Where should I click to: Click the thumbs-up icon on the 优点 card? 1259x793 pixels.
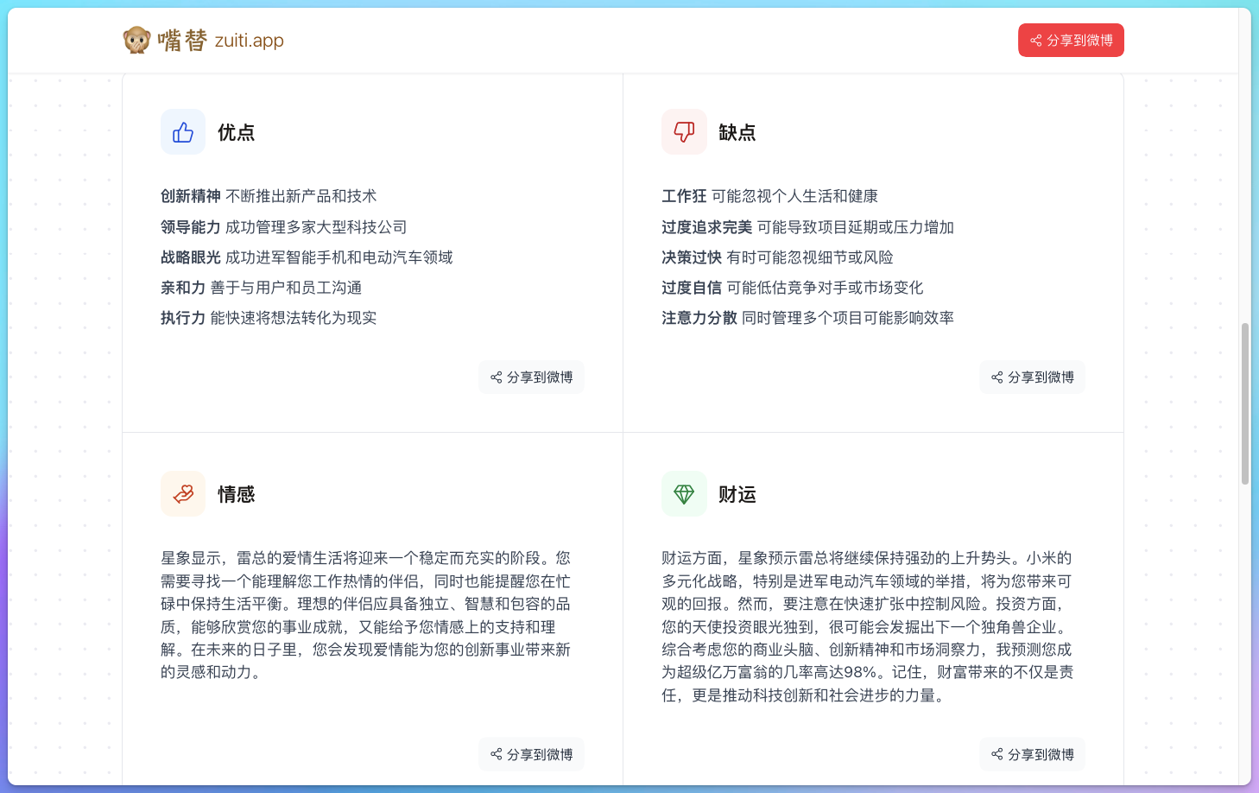click(182, 131)
